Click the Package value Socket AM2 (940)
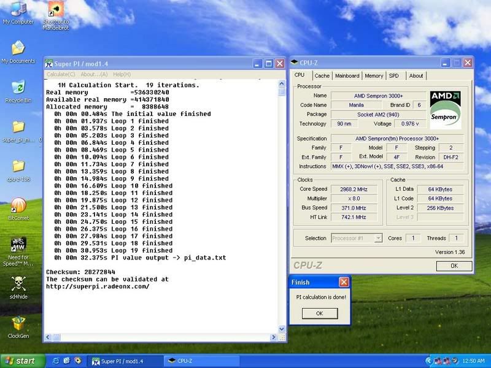Image resolution: width=491 pixels, height=368 pixels. pos(379,115)
